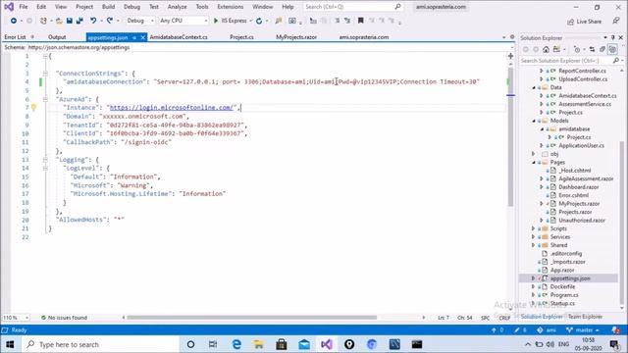Open the Any CPU platform dropdown
The width and height of the screenshot is (628, 353).
point(183,21)
